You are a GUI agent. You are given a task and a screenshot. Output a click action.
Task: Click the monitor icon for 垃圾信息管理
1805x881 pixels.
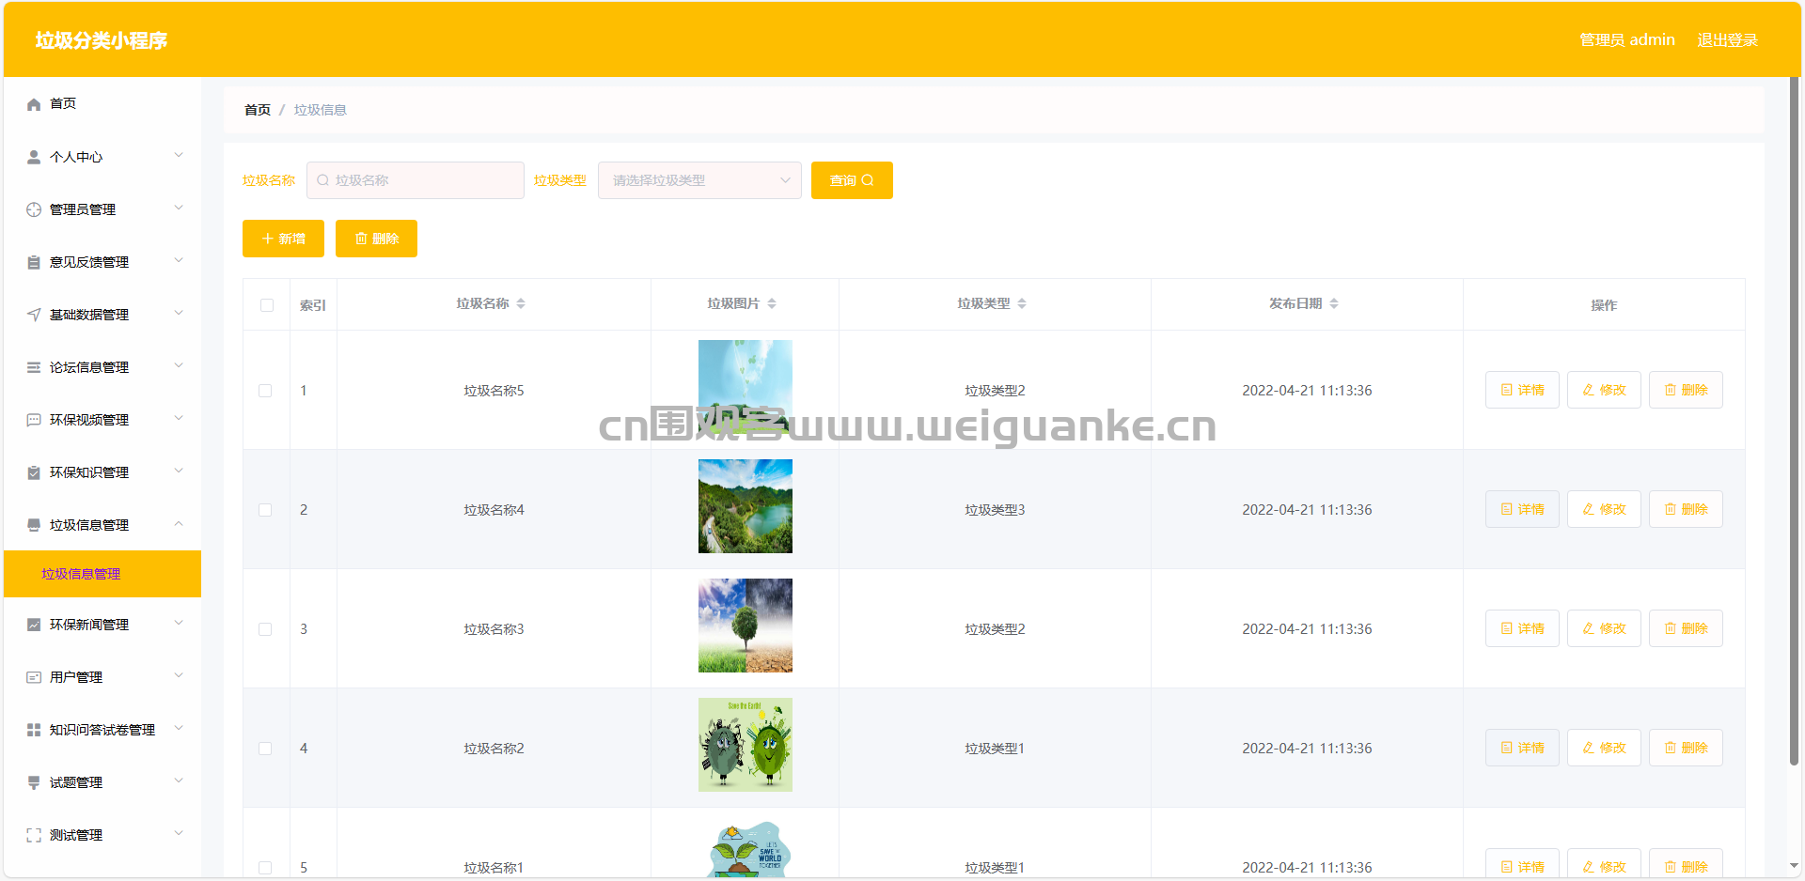click(x=34, y=525)
